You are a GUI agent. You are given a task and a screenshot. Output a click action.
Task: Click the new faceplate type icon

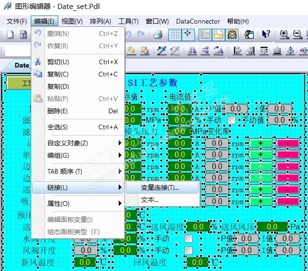(x=23, y=34)
